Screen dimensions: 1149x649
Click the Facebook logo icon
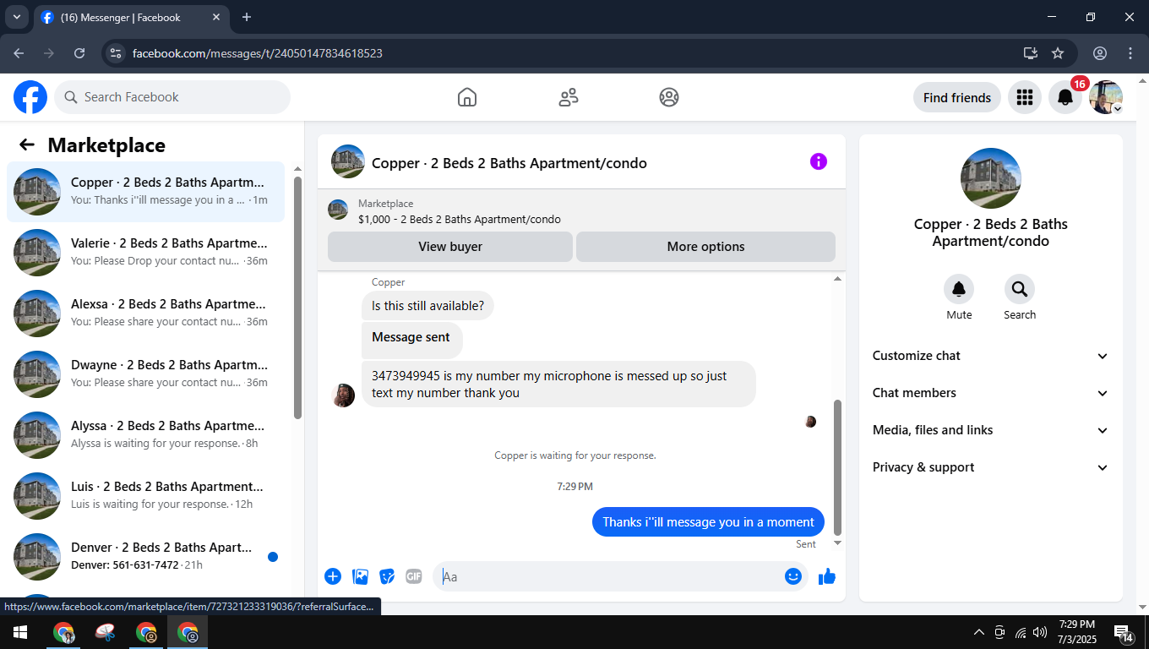(30, 97)
